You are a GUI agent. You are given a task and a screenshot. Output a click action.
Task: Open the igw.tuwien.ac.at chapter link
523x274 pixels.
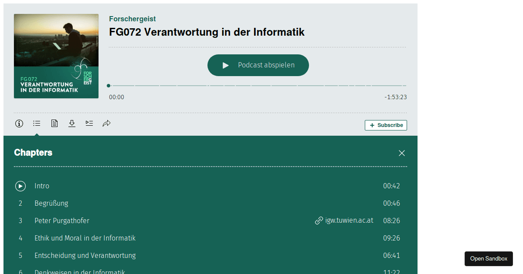[x=344, y=221]
